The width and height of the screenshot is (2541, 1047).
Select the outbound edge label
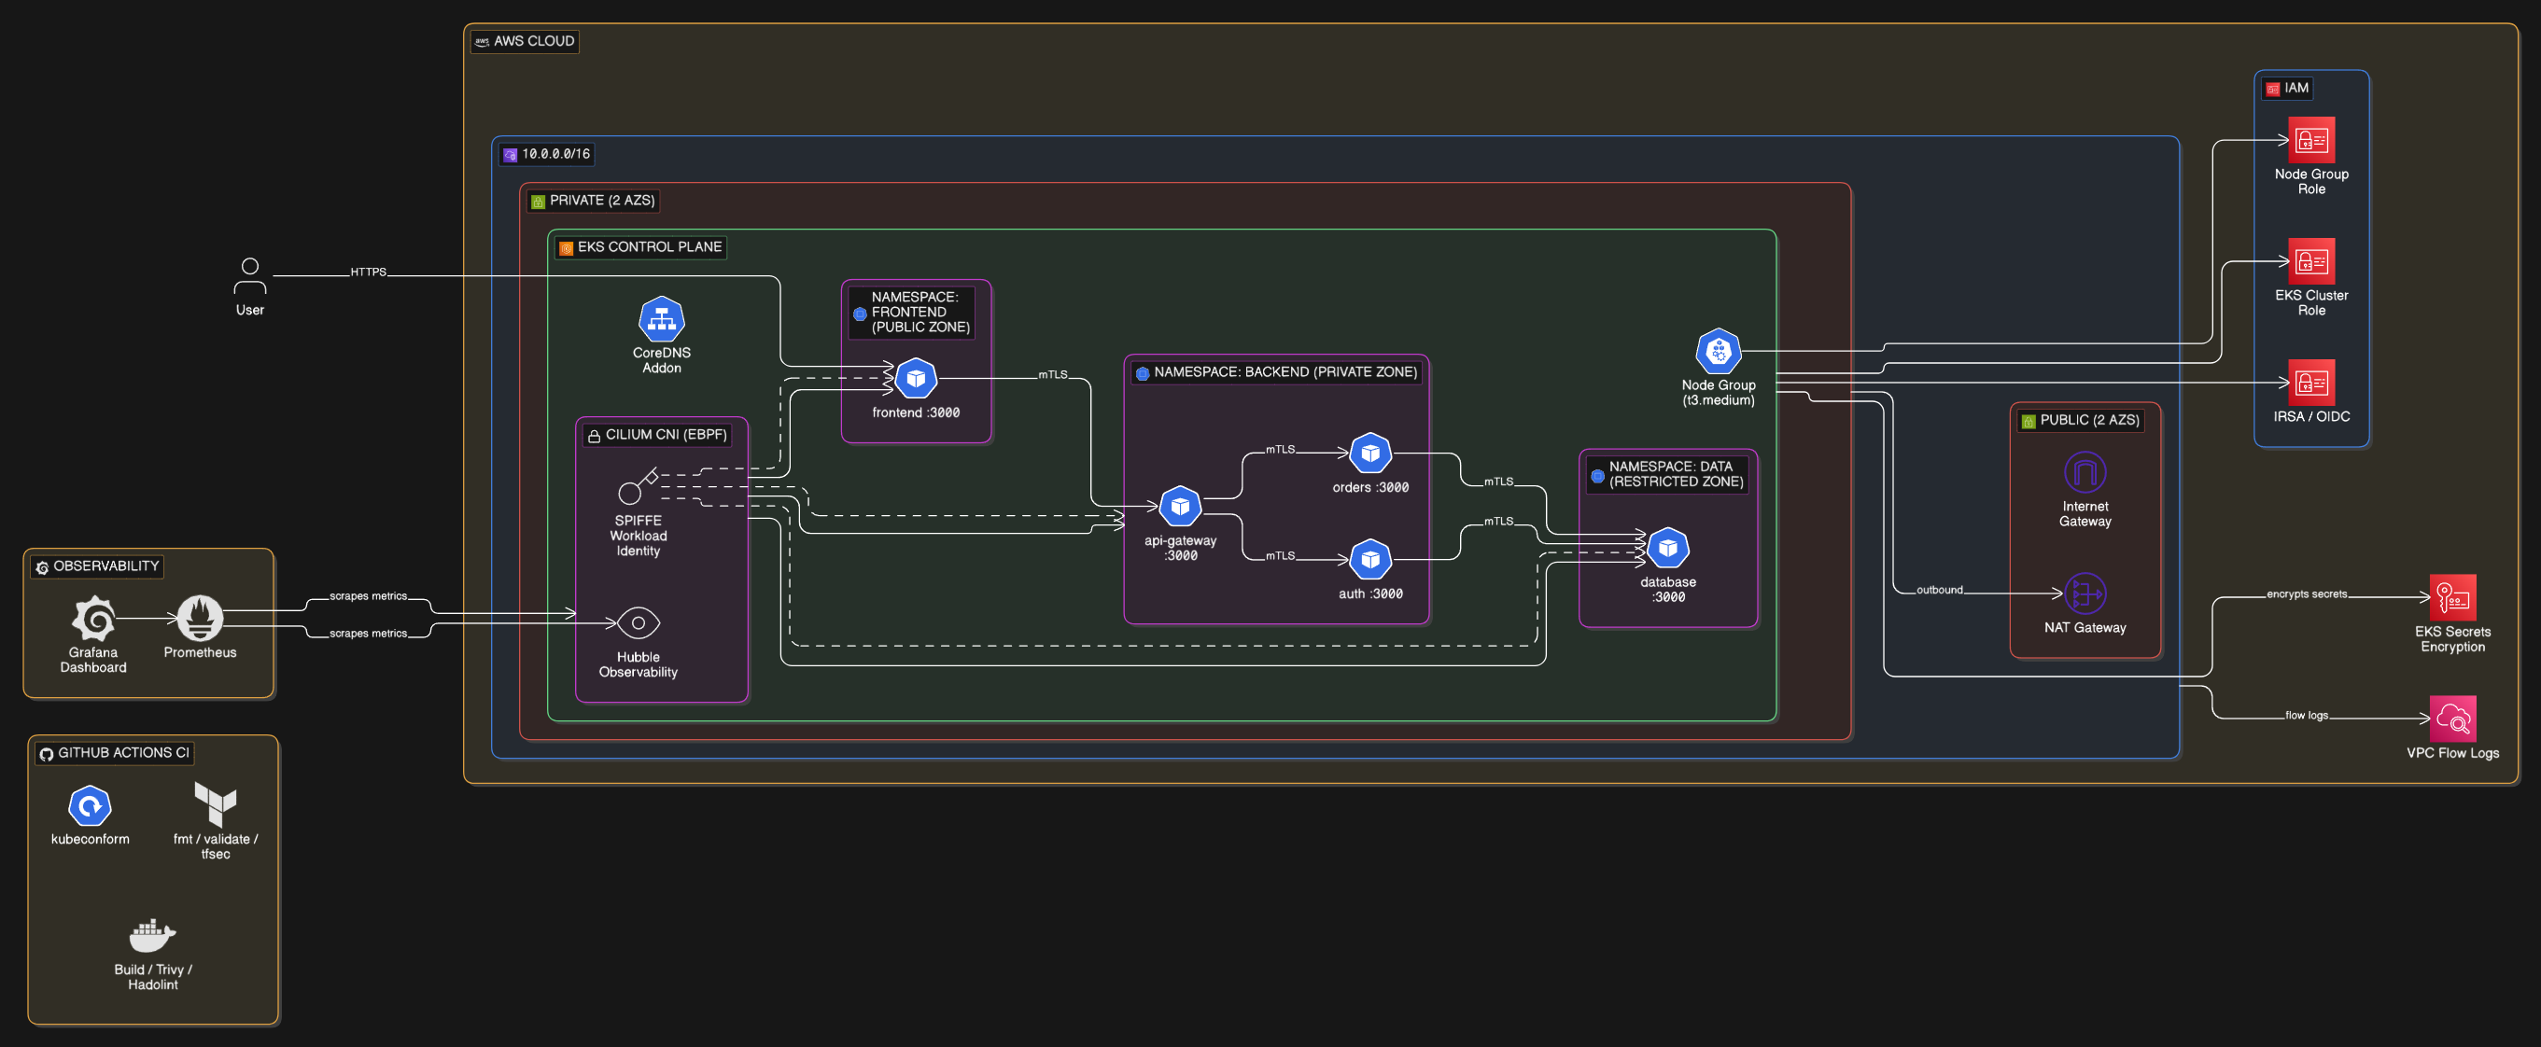[x=1939, y=590]
